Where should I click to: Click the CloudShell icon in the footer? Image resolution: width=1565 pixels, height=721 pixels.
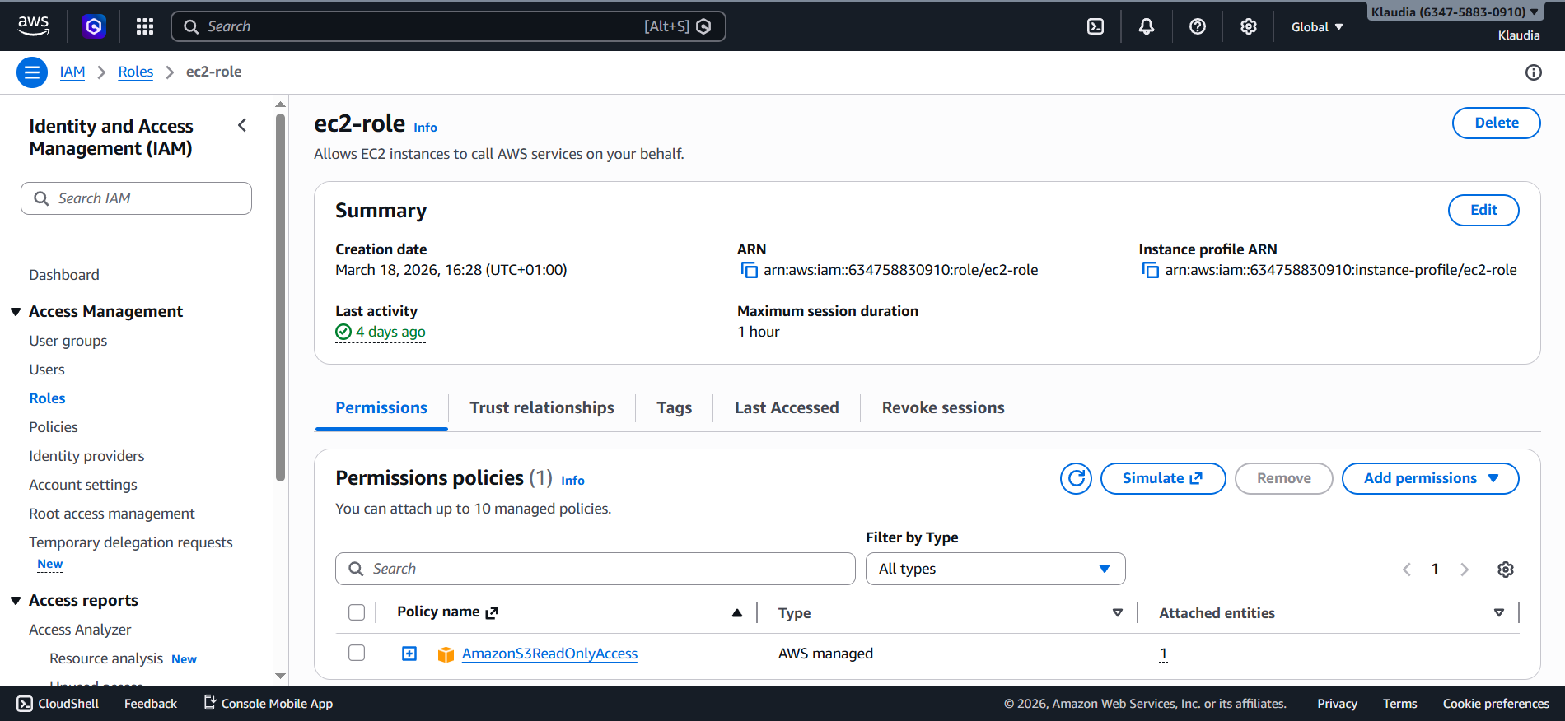pyautogui.click(x=25, y=704)
